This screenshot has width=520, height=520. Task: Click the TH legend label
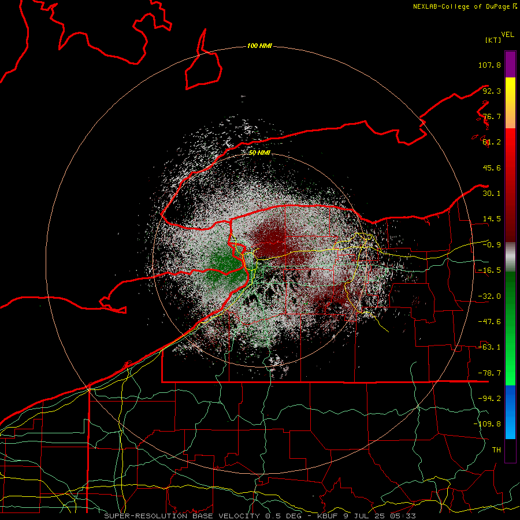click(x=496, y=450)
